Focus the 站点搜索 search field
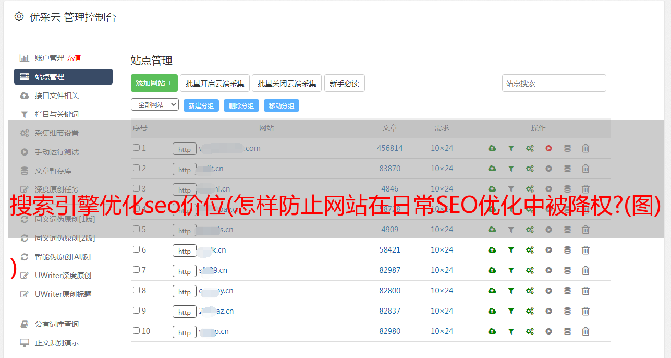The height and width of the screenshot is (358, 671). (554, 83)
